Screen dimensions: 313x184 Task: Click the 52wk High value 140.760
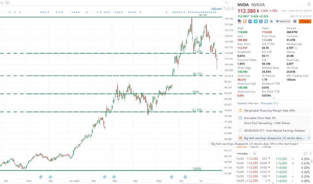tap(242, 71)
